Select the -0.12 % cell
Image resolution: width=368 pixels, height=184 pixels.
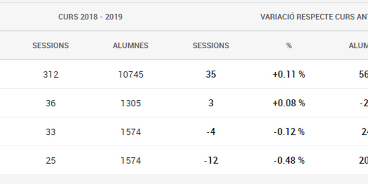click(x=289, y=132)
